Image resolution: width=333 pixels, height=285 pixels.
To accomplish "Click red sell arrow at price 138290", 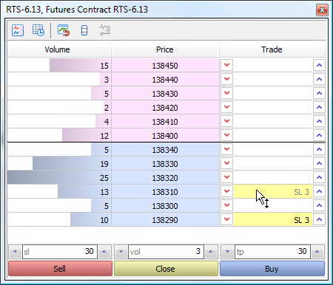I will [x=226, y=219].
